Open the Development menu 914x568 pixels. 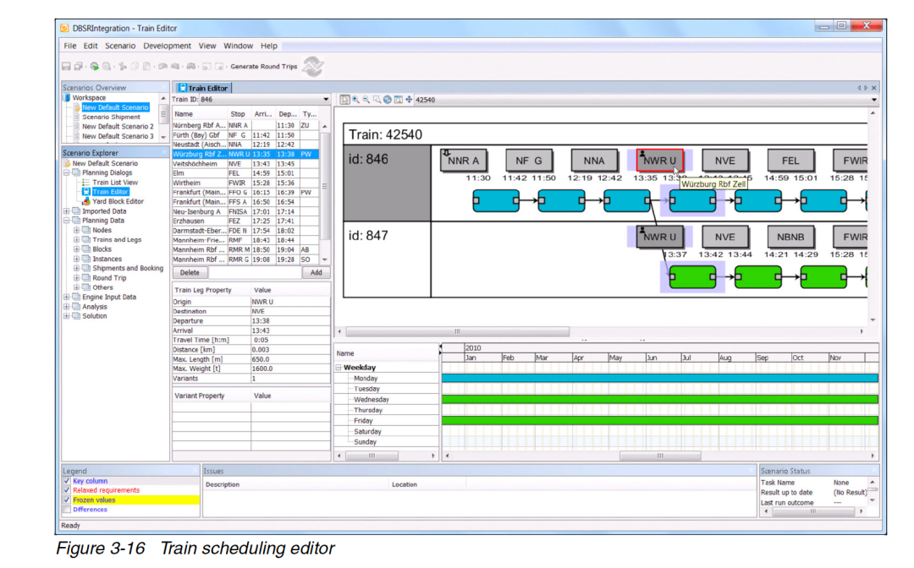[x=167, y=46]
